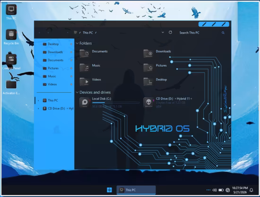The image size is (260, 197).
Task: Click pin icon beside sidebar Downloads
Action: [x=71, y=52]
